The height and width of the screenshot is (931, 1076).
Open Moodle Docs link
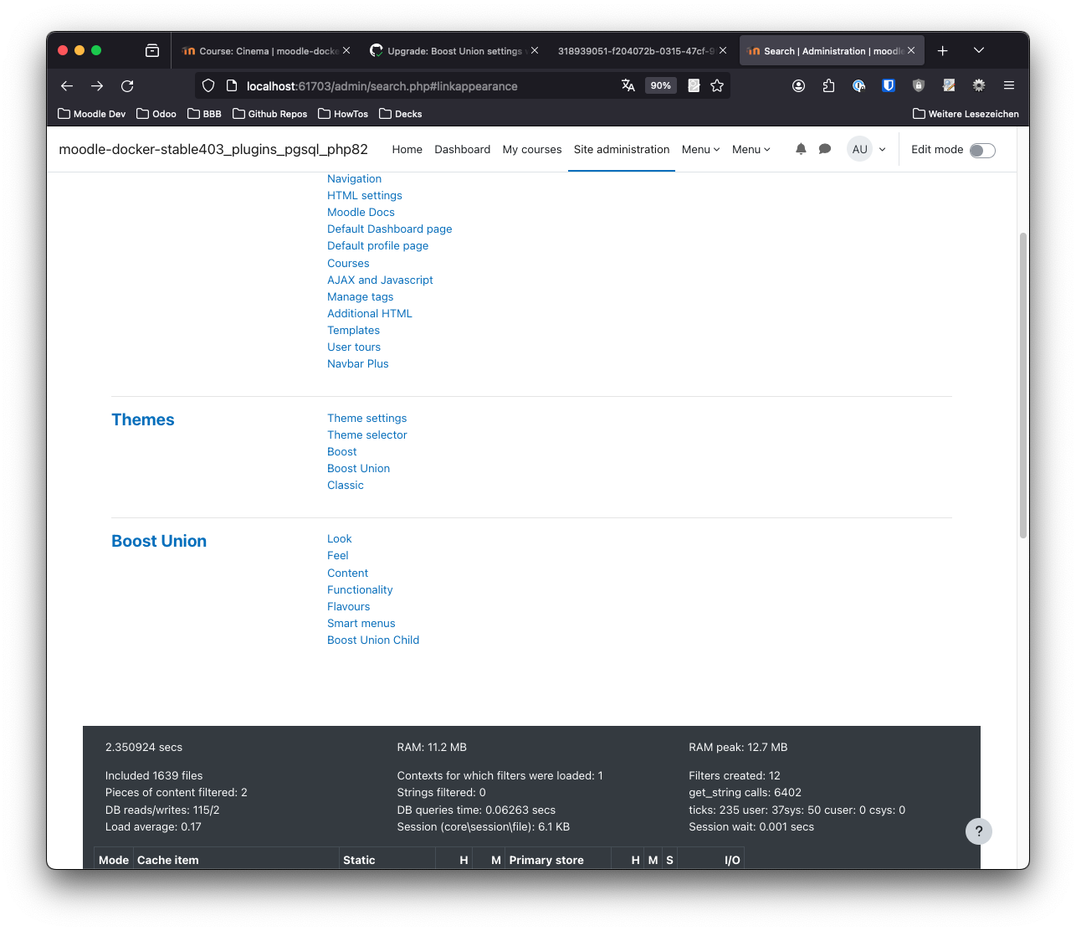pyautogui.click(x=361, y=212)
